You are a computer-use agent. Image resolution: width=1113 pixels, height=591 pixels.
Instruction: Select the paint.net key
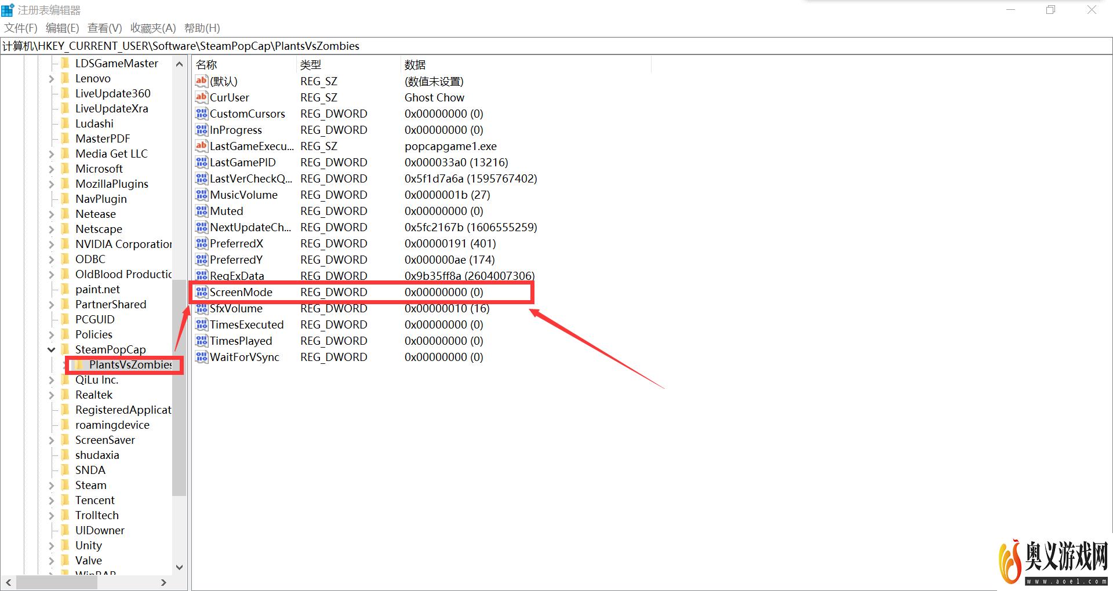97,289
